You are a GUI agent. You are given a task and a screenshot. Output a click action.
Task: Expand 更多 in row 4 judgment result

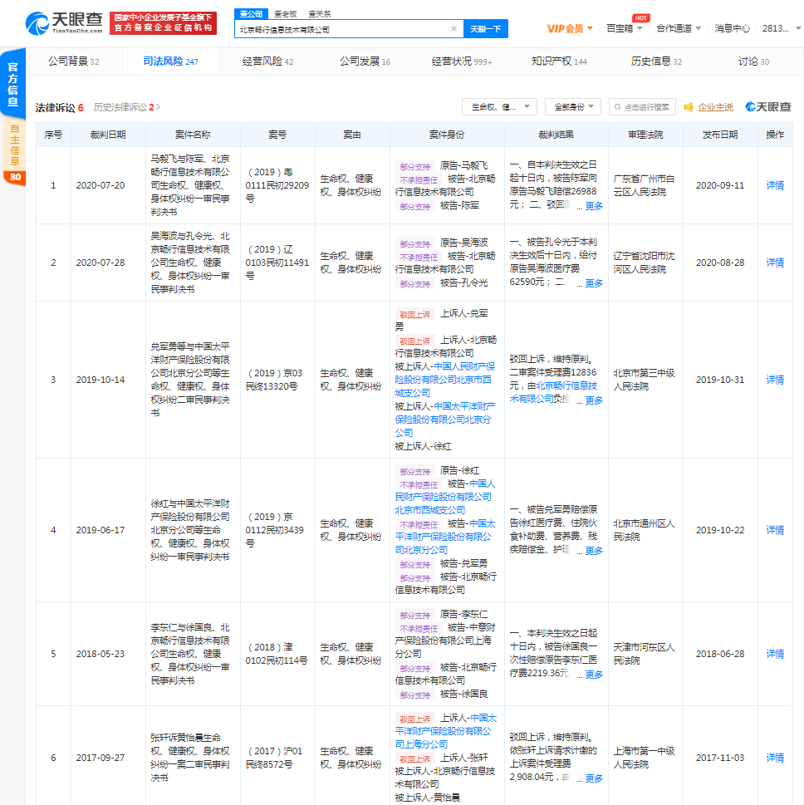594,551
